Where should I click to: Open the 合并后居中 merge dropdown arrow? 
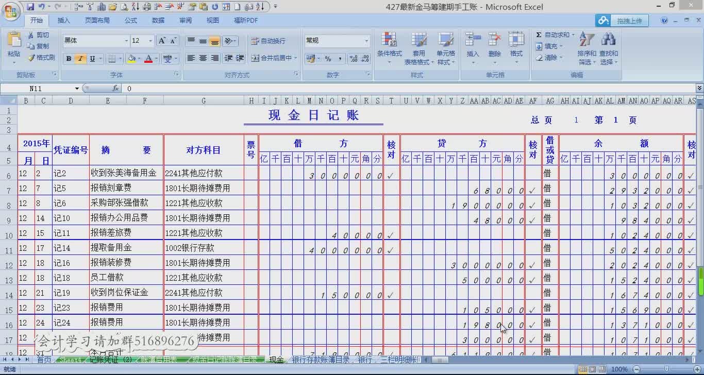coord(295,58)
